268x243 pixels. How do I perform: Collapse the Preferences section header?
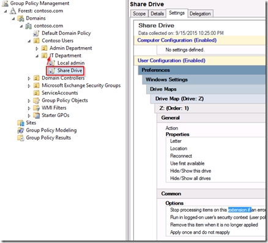point(202,70)
